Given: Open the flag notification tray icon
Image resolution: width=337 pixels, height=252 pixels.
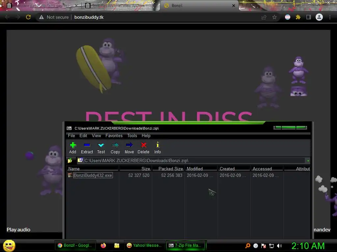Looking at the screenshot, I should tap(264, 245).
